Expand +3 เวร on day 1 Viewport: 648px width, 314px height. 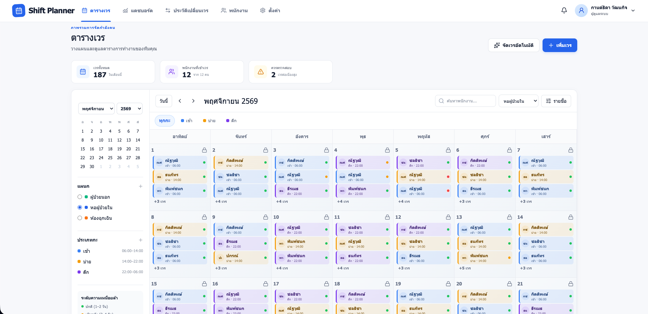(x=160, y=201)
